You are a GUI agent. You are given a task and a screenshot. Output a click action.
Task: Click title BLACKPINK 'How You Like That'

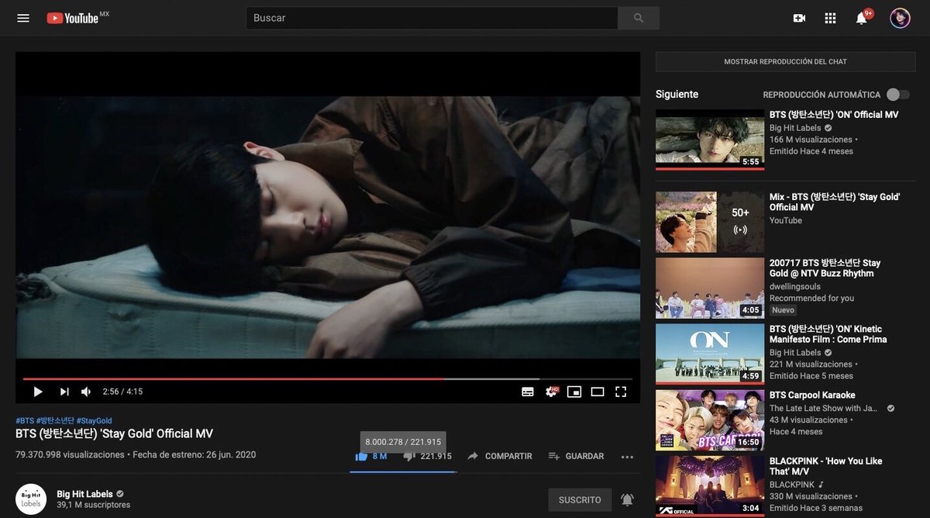click(826, 466)
